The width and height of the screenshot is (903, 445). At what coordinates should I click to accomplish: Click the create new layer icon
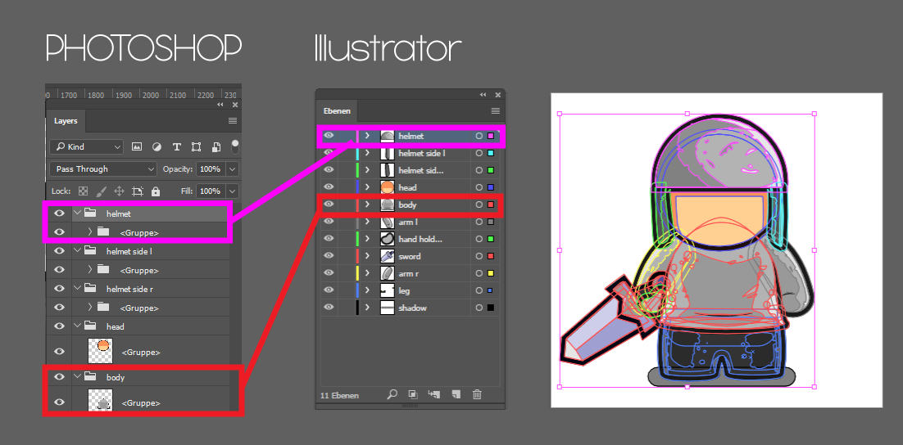tap(456, 394)
